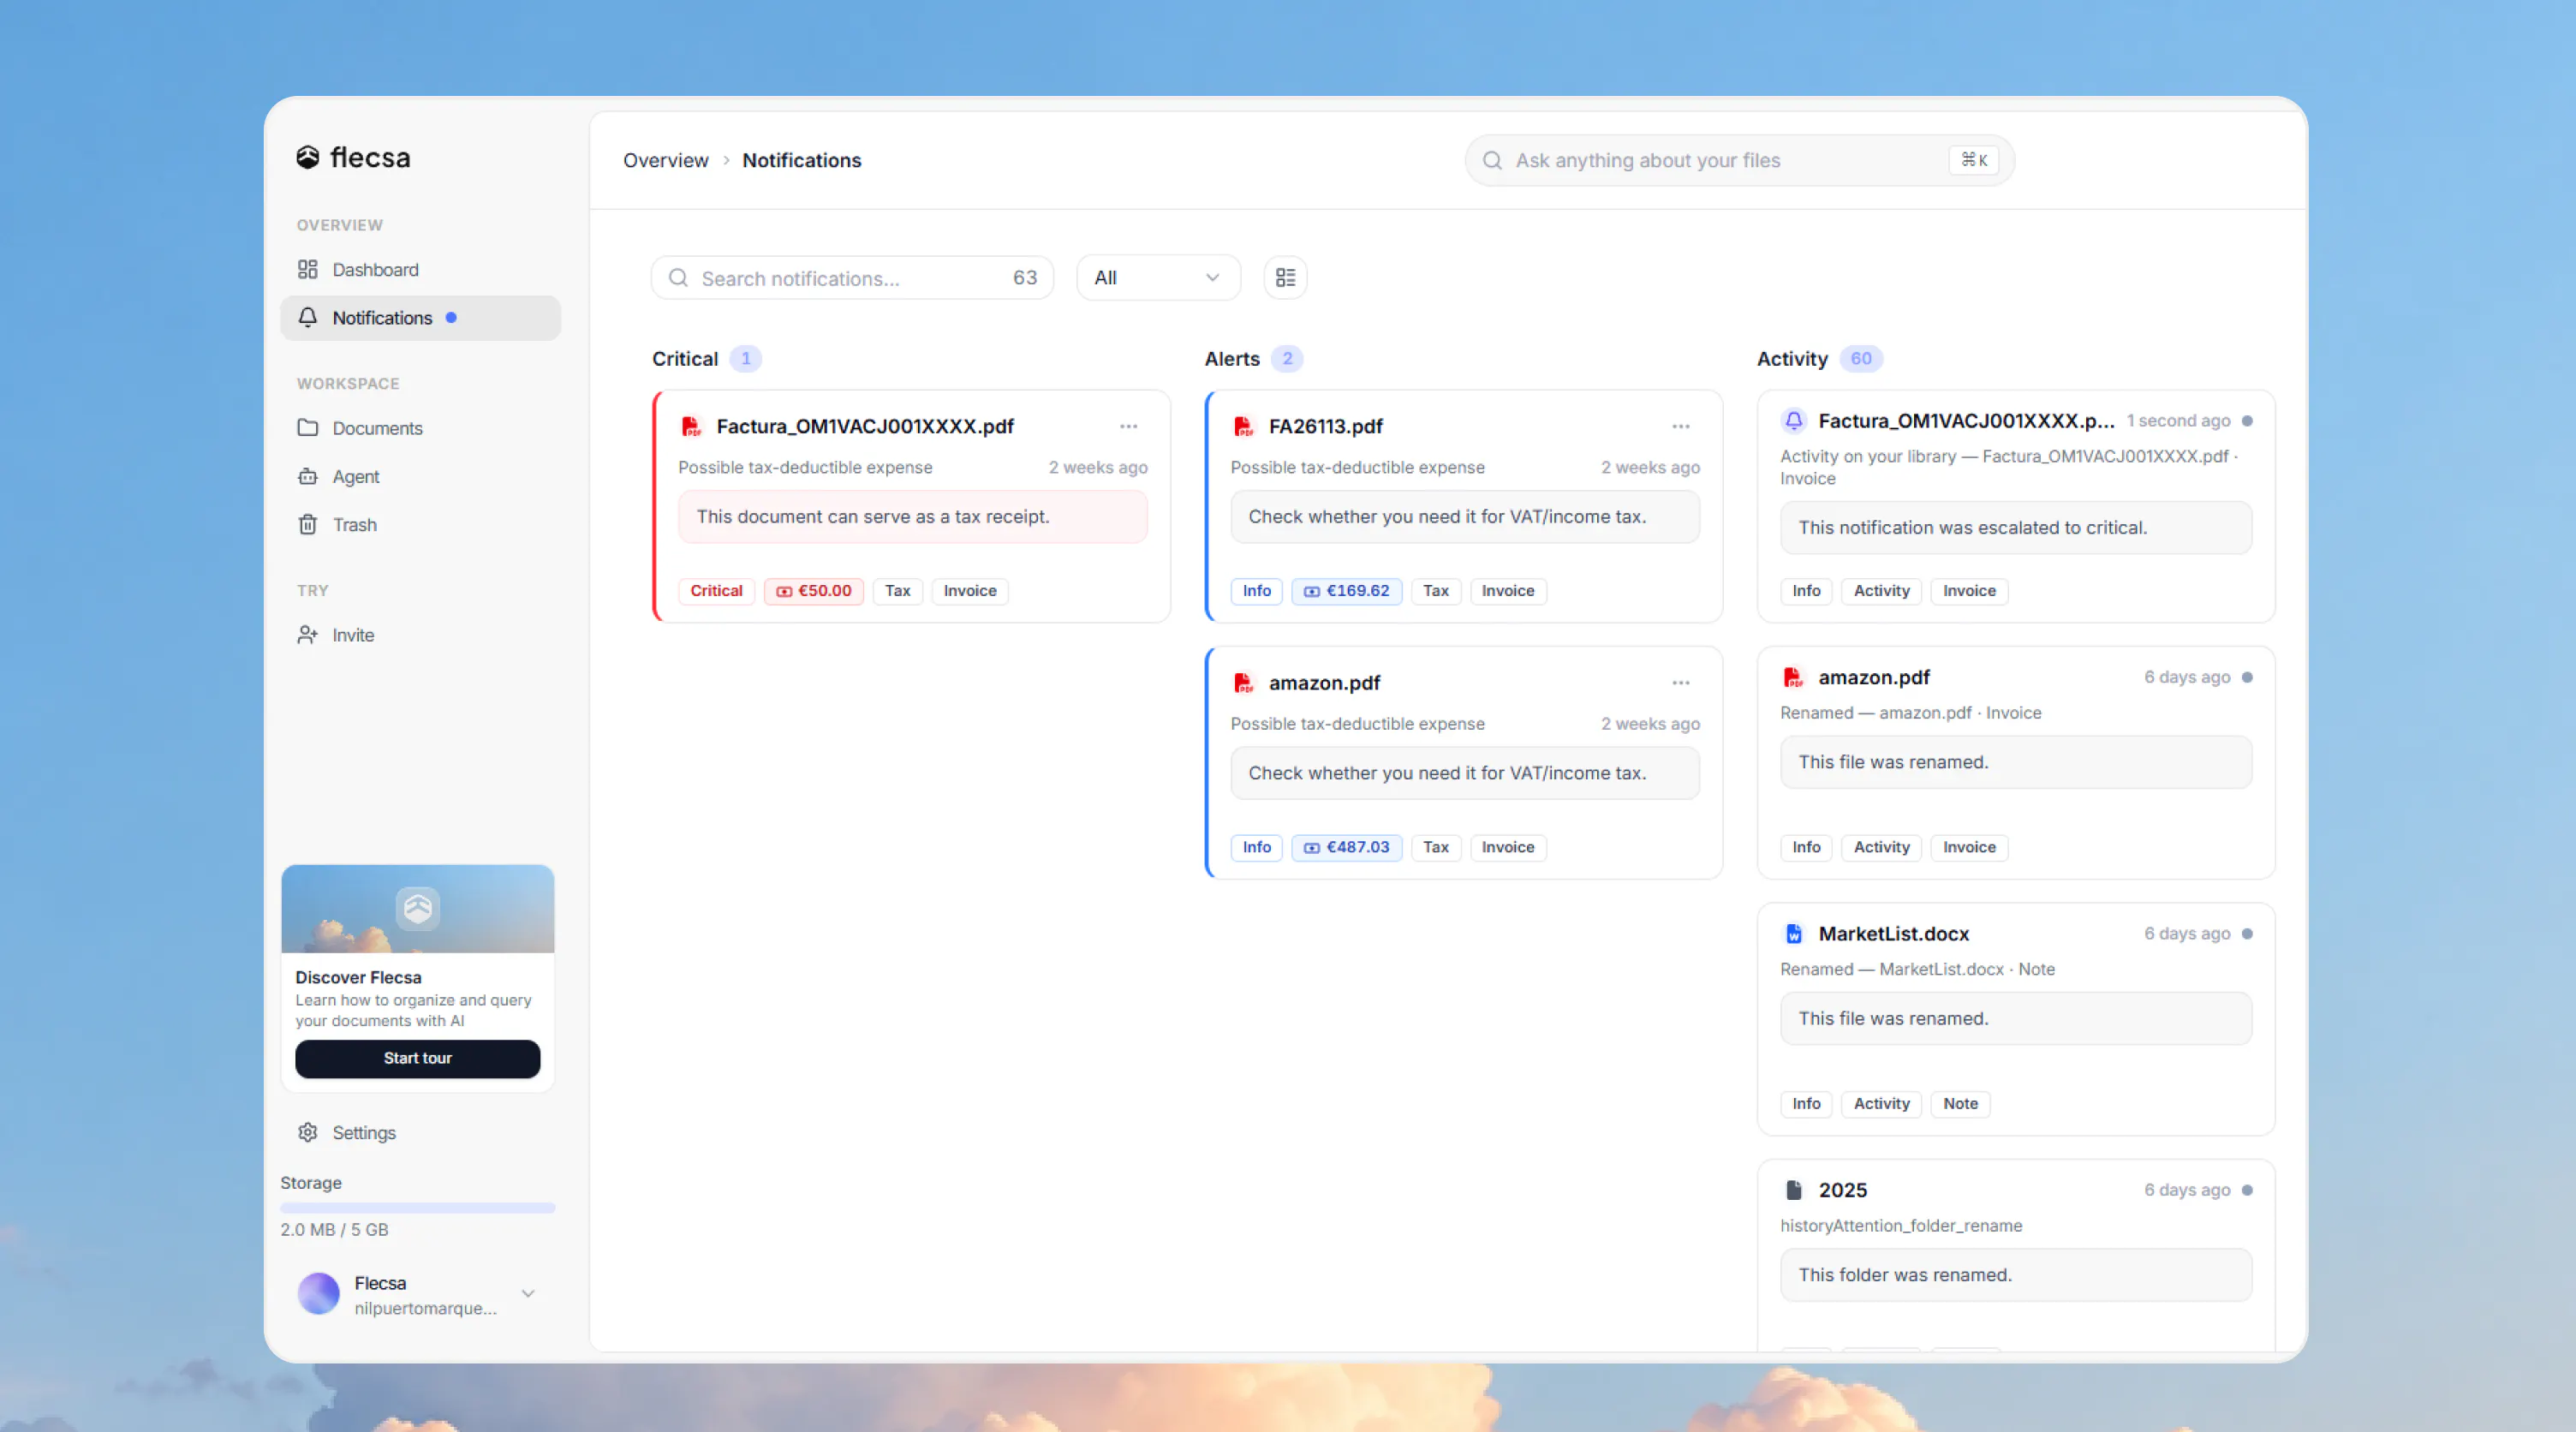2576x1432 pixels.
Task: Expand the All filter dropdown
Action: pos(1158,277)
